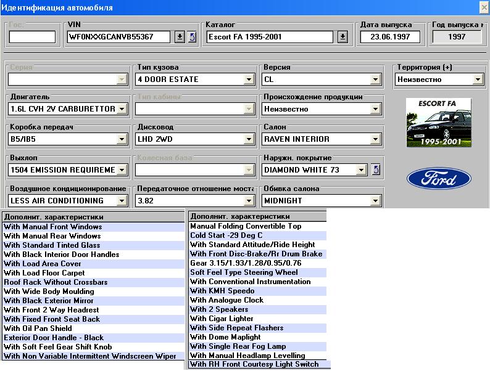Select row Gear 3.15/1.93/1.28/0.95/0.76

[x=258, y=263]
